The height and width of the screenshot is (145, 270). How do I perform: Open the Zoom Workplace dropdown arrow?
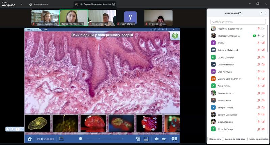[22, 4]
